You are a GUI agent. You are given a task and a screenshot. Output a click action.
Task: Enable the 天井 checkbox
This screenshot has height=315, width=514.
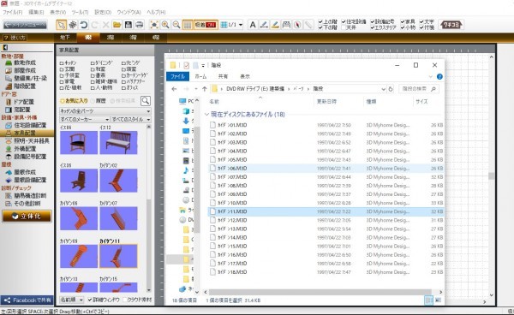[344, 27]
